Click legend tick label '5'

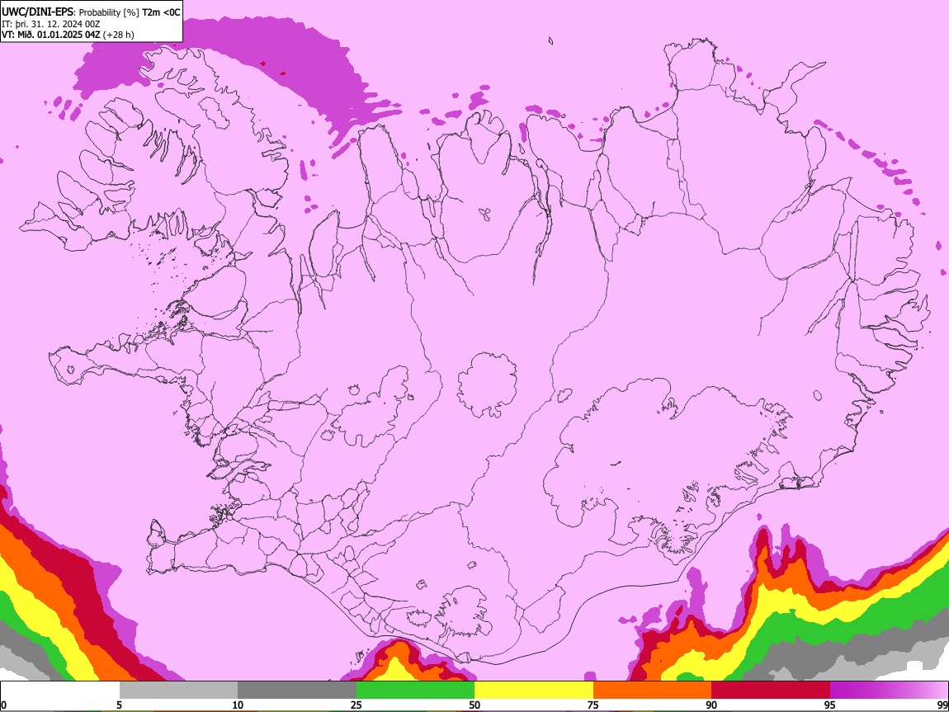119,705
